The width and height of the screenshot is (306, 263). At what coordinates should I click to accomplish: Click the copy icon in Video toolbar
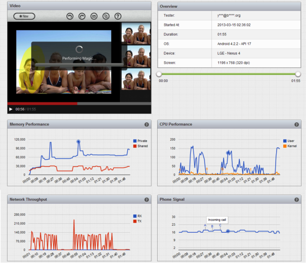[106, 16]
